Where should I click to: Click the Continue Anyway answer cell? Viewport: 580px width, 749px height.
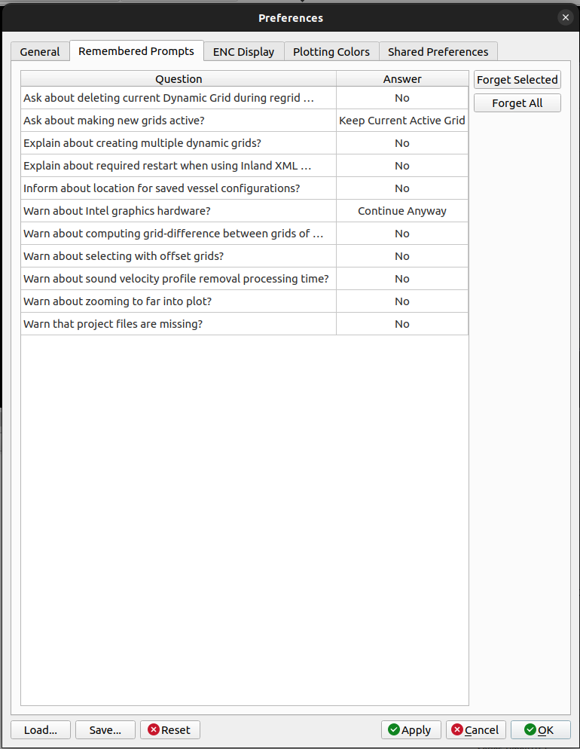click(x=402, y=211)
